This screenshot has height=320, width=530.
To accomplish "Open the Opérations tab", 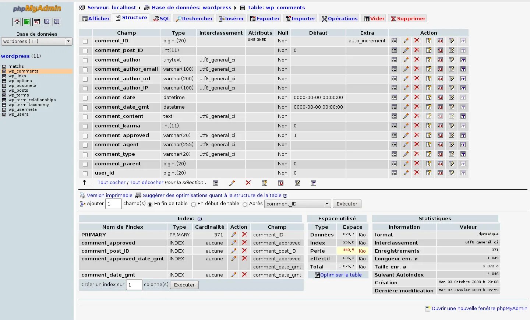I will (339, 18).
